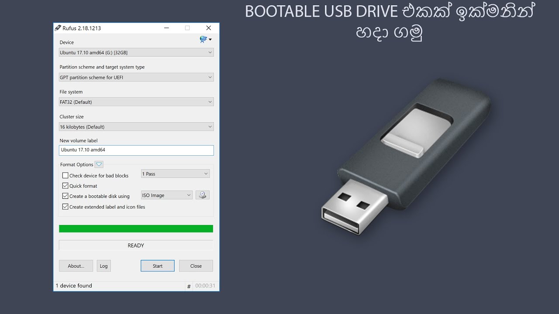
Task: Click the About... button
Action: click(x=76, y=266)
